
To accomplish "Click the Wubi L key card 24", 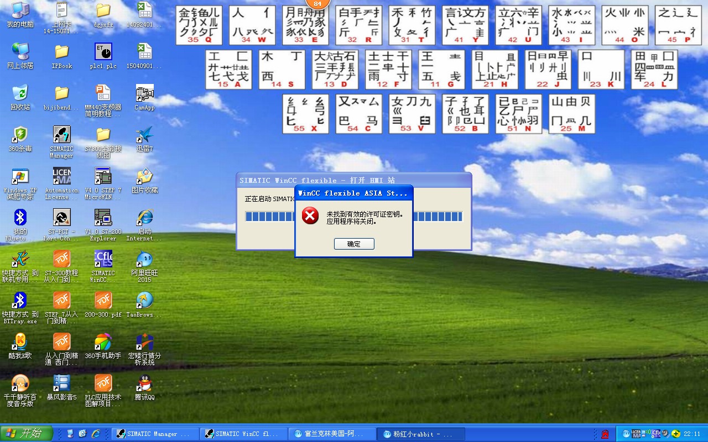I will (654, 70).
